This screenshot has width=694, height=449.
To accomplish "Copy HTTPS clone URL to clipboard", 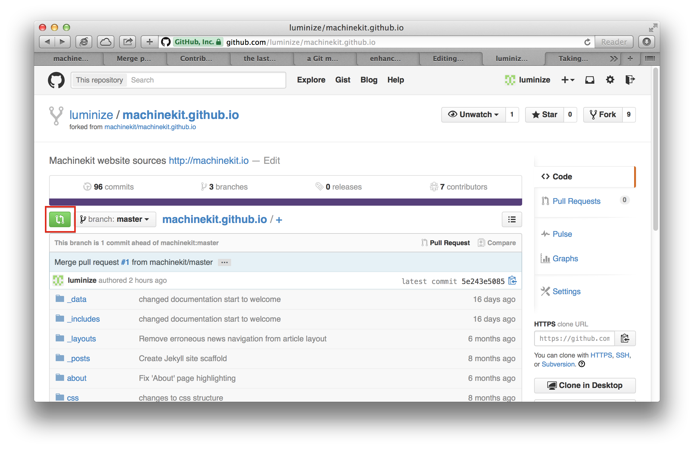I will [x=625, y=338].
